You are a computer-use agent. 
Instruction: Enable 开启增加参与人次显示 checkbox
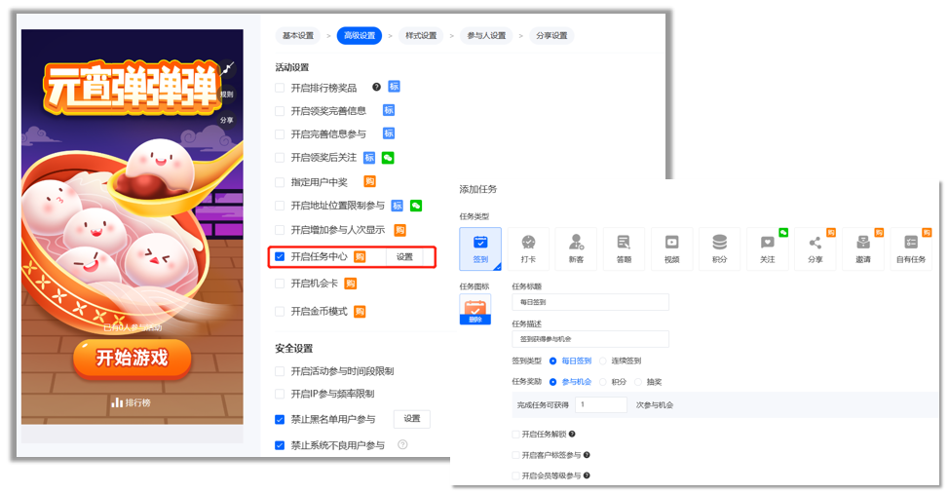280,230
